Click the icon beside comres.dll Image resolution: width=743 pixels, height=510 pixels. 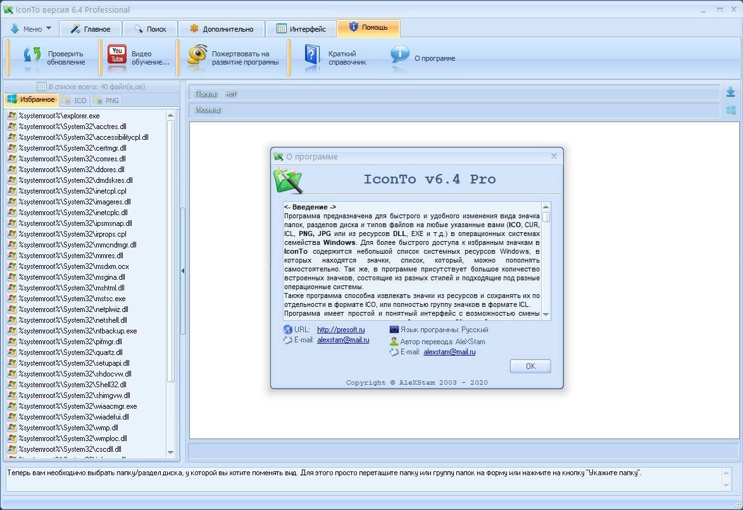12,159
